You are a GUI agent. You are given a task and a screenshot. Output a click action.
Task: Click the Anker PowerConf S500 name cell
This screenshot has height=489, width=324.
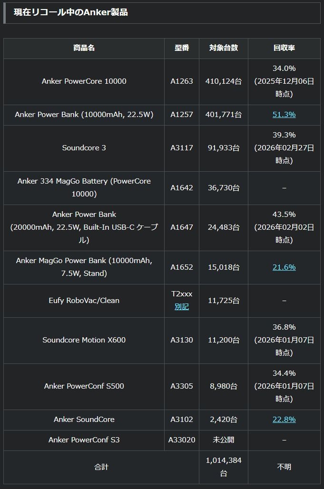pos(84,386)
